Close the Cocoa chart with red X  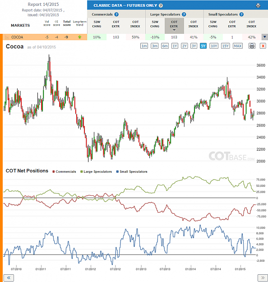tap(263, 46)
